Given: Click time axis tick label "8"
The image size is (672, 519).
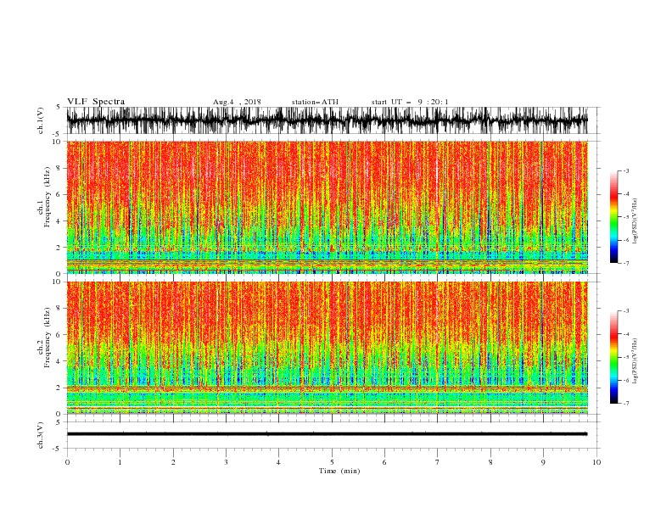Looking at the screenshot, I should (x=490, y=462).
